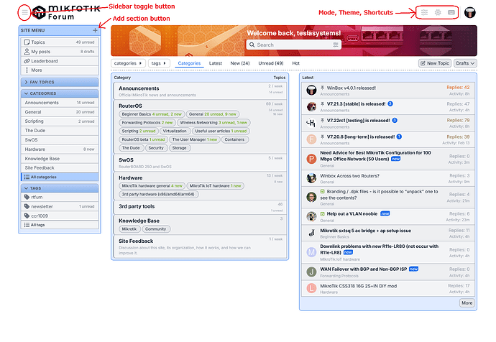Open Announcements in sidebar categories

[x=60, y=103]
